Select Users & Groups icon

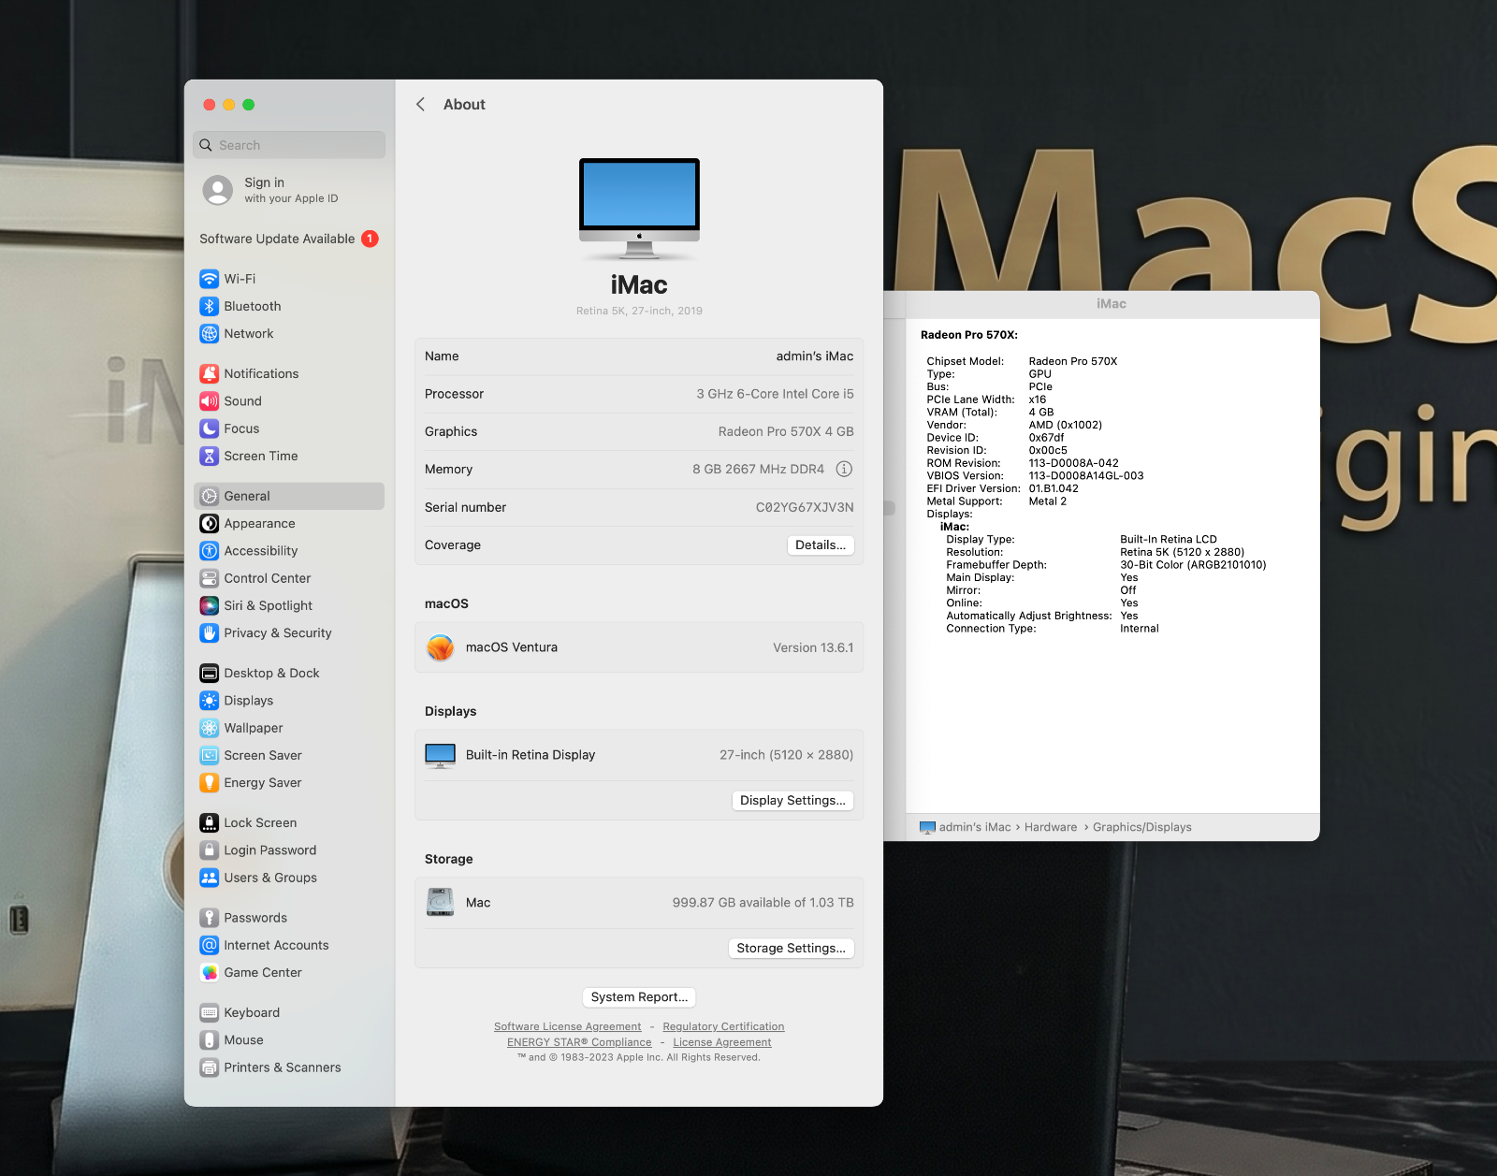click(x=210, y=878)
